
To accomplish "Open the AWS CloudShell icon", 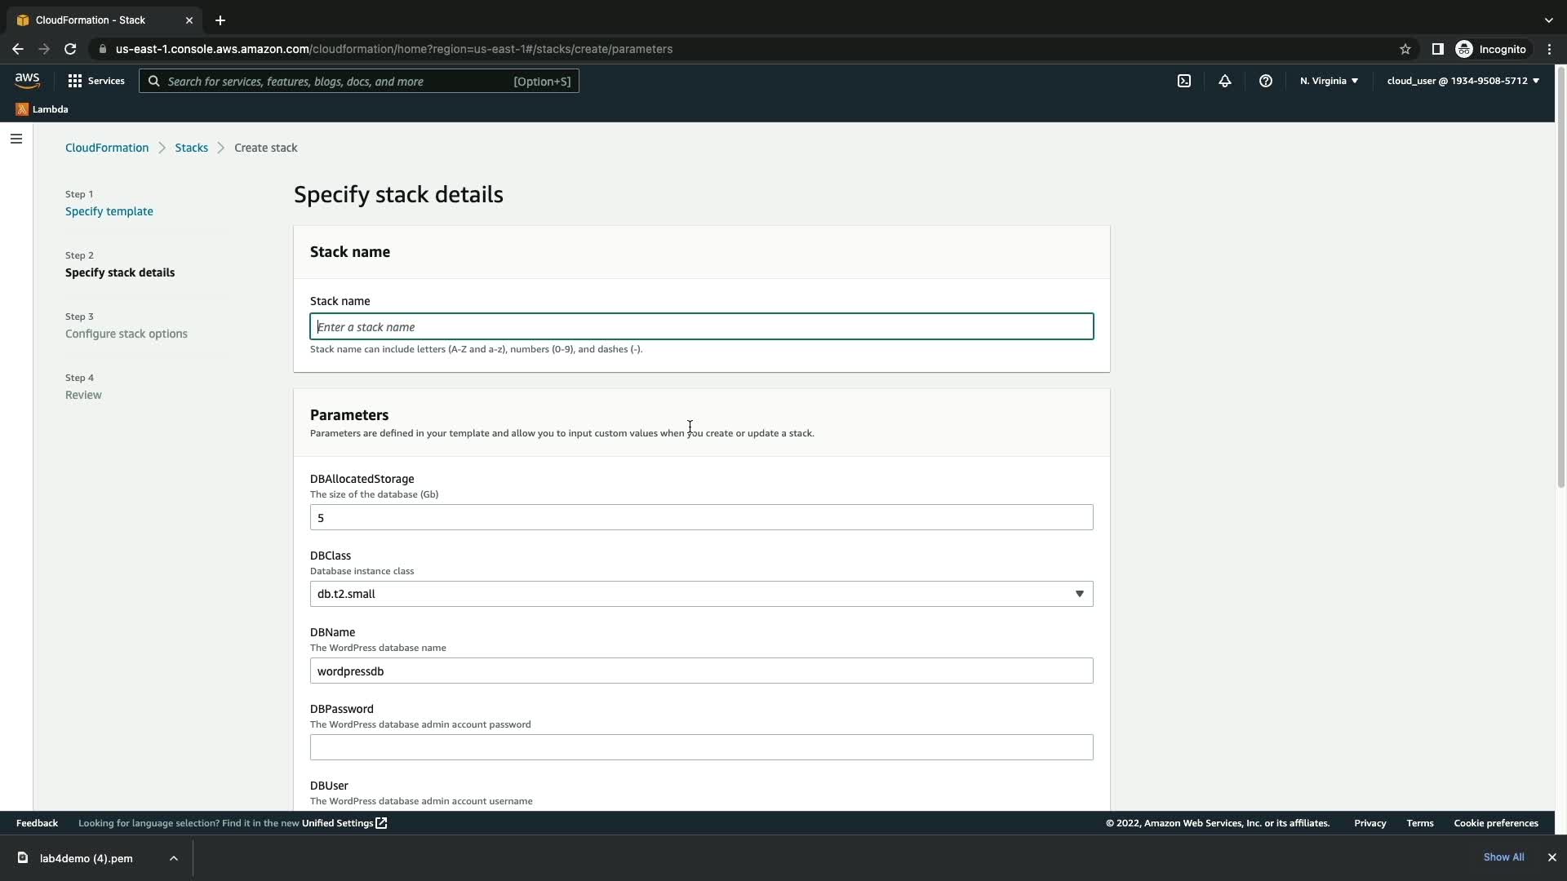I will coord(1184,81).
